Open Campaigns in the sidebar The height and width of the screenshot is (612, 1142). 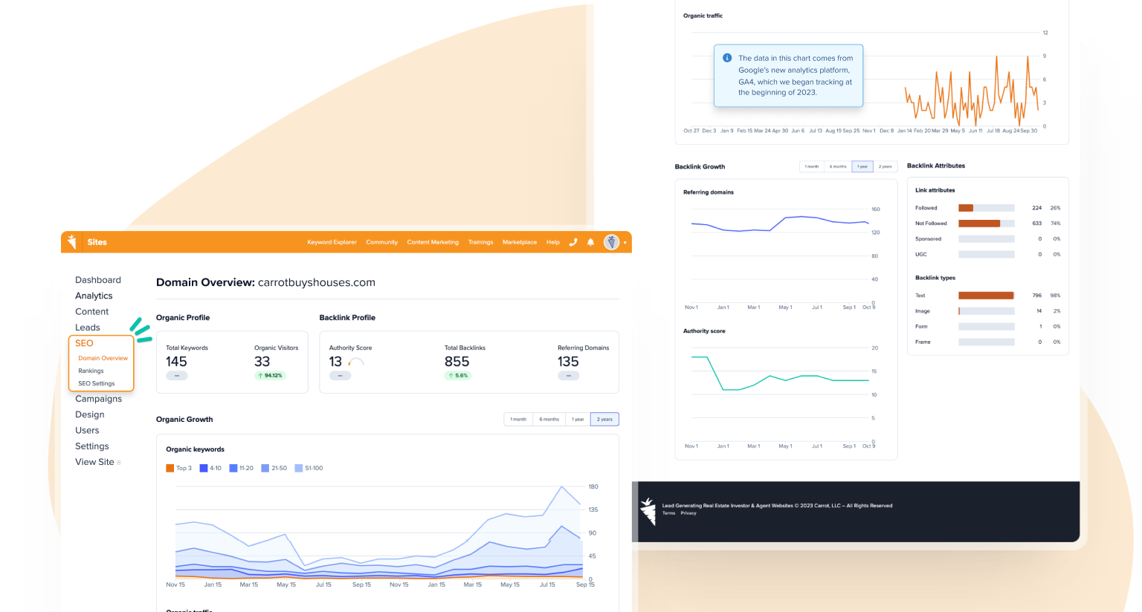pos(98,399)
